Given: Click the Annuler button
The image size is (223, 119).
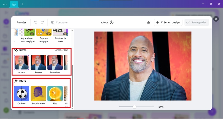Looking at the screenshot, I should click(21, 22).
